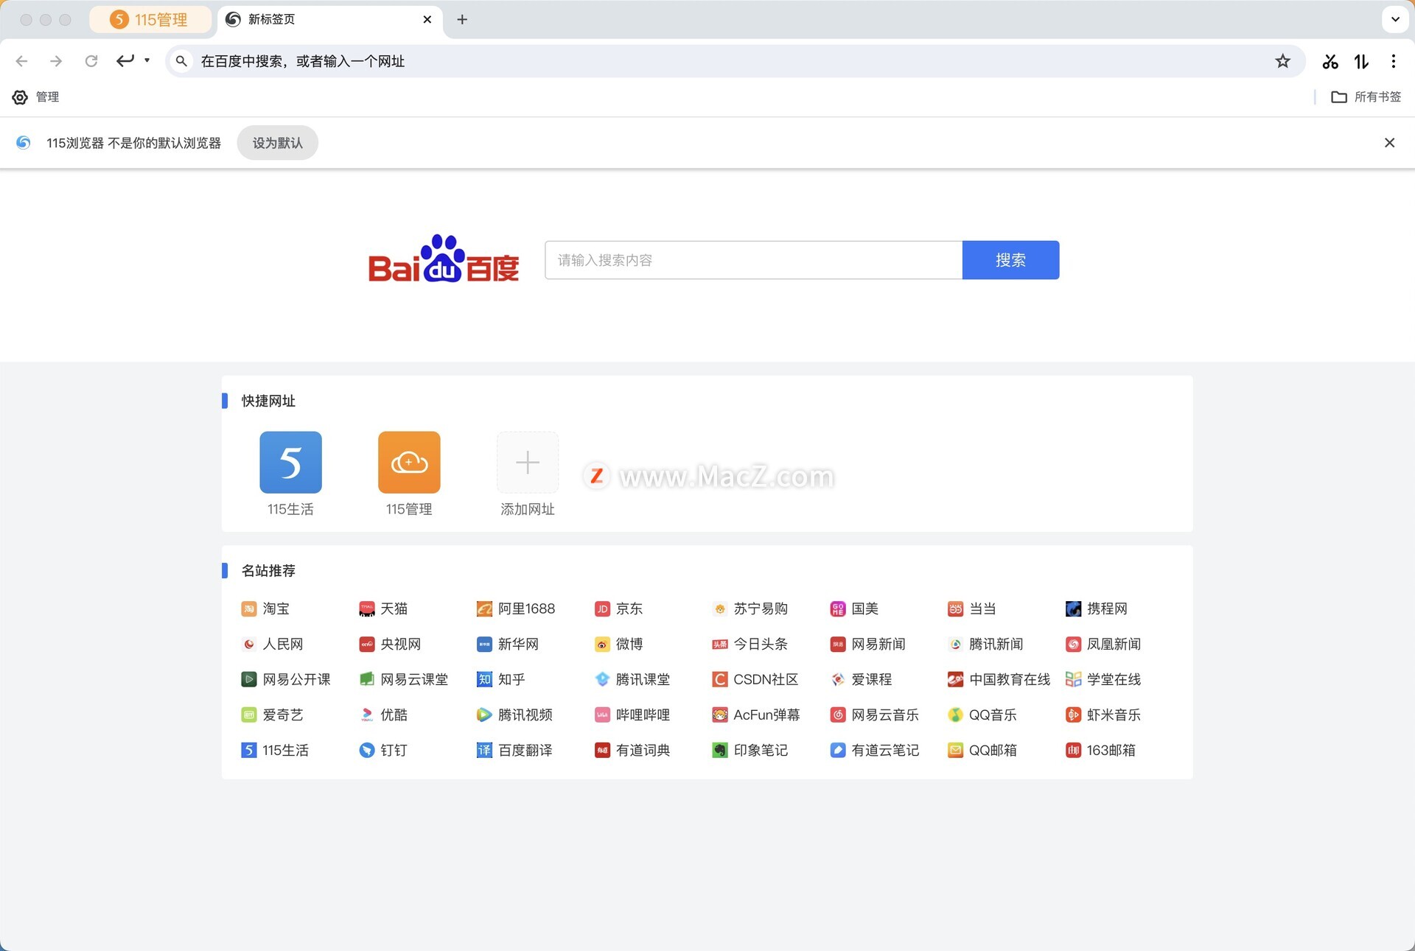Select the 新标签页 tab

(329, 19)
